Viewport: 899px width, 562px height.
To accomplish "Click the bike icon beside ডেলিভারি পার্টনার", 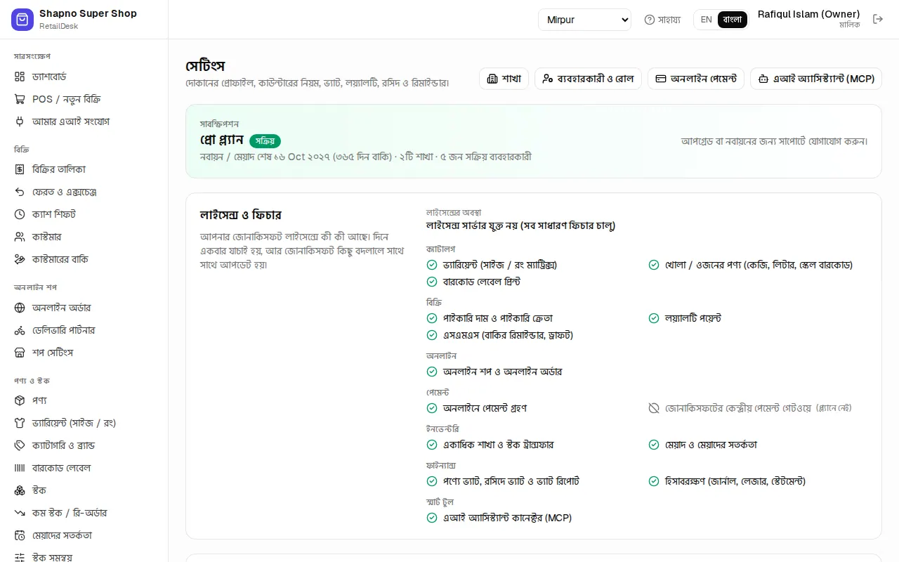I will 20,330.
